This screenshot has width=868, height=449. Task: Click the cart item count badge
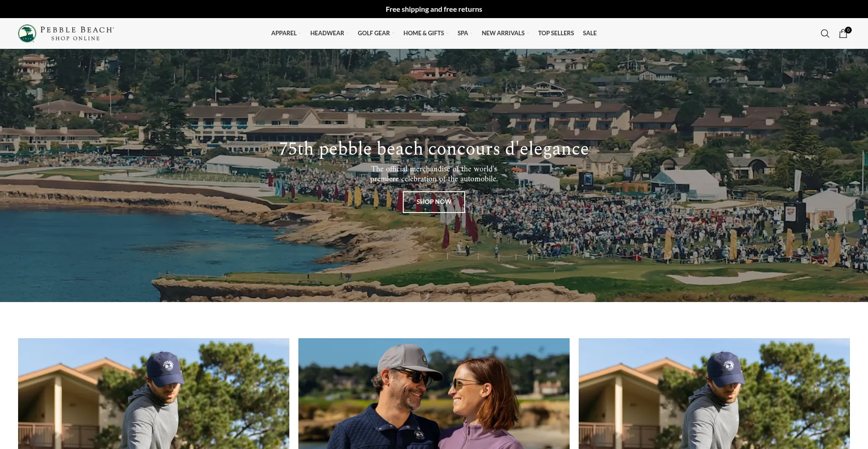848,30
